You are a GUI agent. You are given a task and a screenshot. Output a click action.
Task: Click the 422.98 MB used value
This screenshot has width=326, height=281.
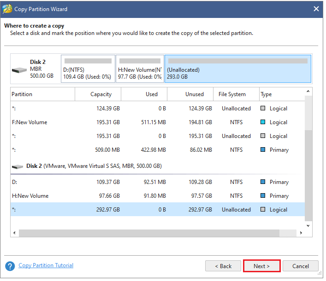(154, 150)
